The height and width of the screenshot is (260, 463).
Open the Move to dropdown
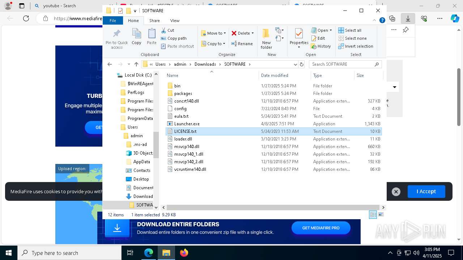(x=213, y=33)
